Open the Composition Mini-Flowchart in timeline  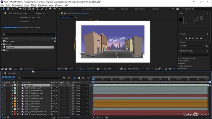coord(64,78)
